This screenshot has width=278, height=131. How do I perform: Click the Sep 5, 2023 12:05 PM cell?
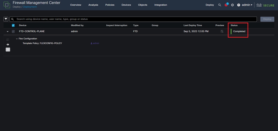[196, 31]
